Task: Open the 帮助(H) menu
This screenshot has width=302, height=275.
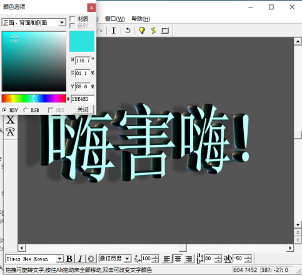Action: [141, 19]
